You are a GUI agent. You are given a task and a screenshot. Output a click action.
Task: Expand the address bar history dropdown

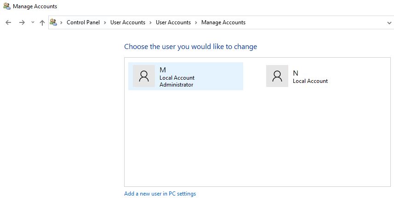tap(389, 23)
